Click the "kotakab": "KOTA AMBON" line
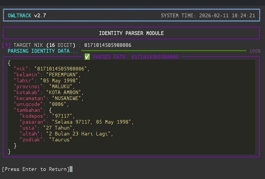The image size is (265, 179). [x=49, y=93]
